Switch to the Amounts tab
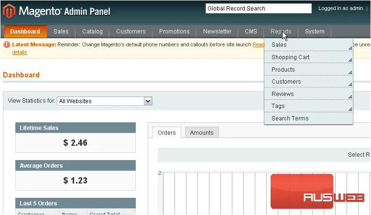This screenshot has width=371, height=215. tap(202, 133)
